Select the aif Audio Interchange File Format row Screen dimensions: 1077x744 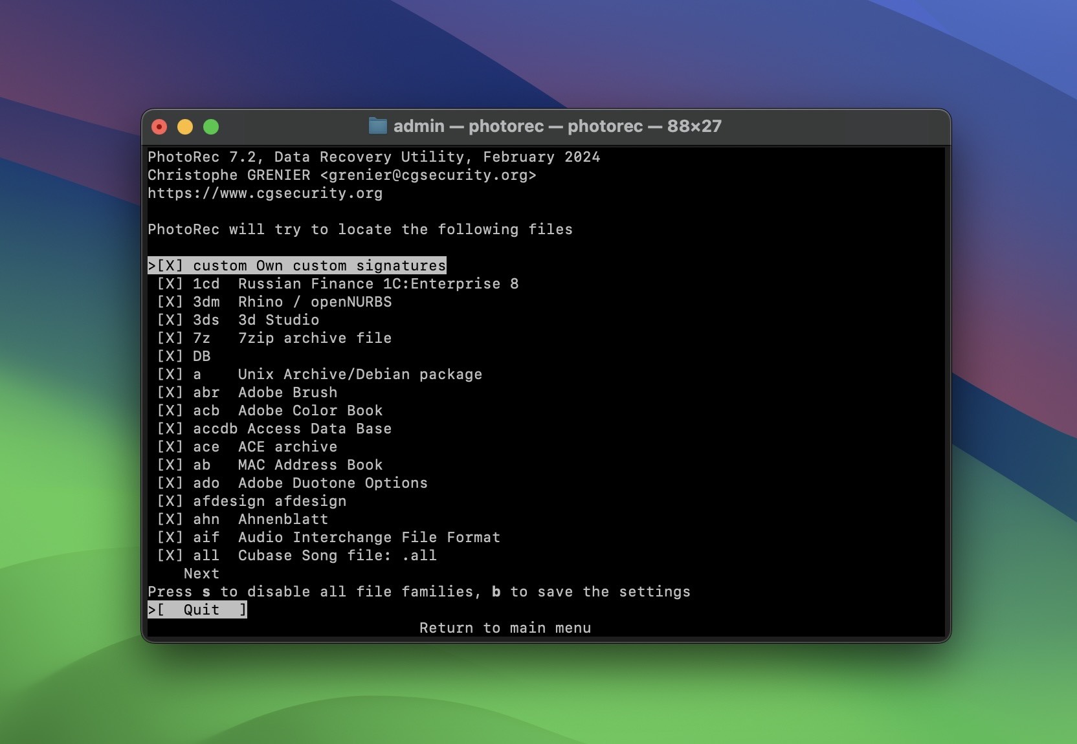pos(329,538)
